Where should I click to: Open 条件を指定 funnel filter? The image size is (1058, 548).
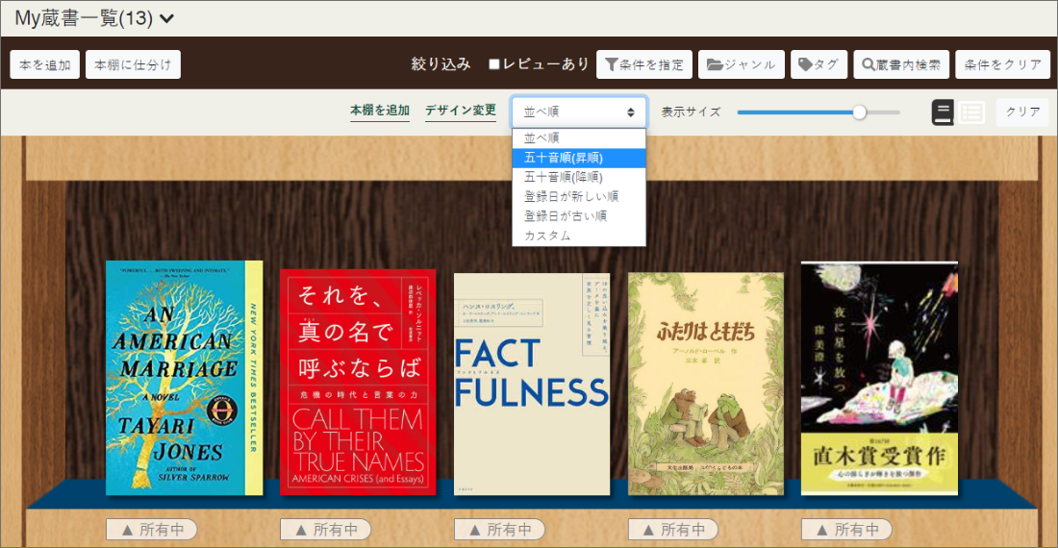tap(643, 64)
